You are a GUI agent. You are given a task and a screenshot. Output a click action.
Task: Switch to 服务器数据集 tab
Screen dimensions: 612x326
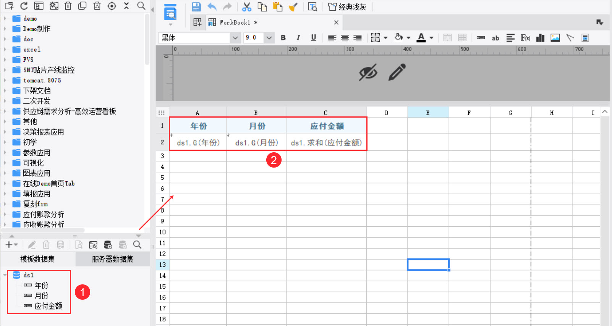pos(112,259)
